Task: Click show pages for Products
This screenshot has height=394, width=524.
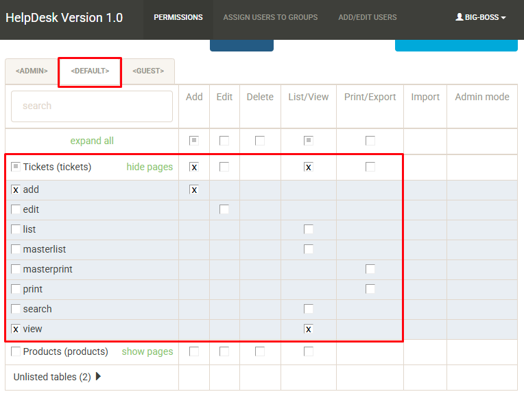Action: 147,351
